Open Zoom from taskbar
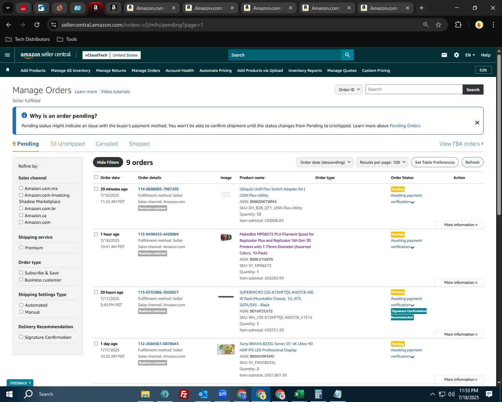This screenshot has height=402, width=502. [222, 394]
